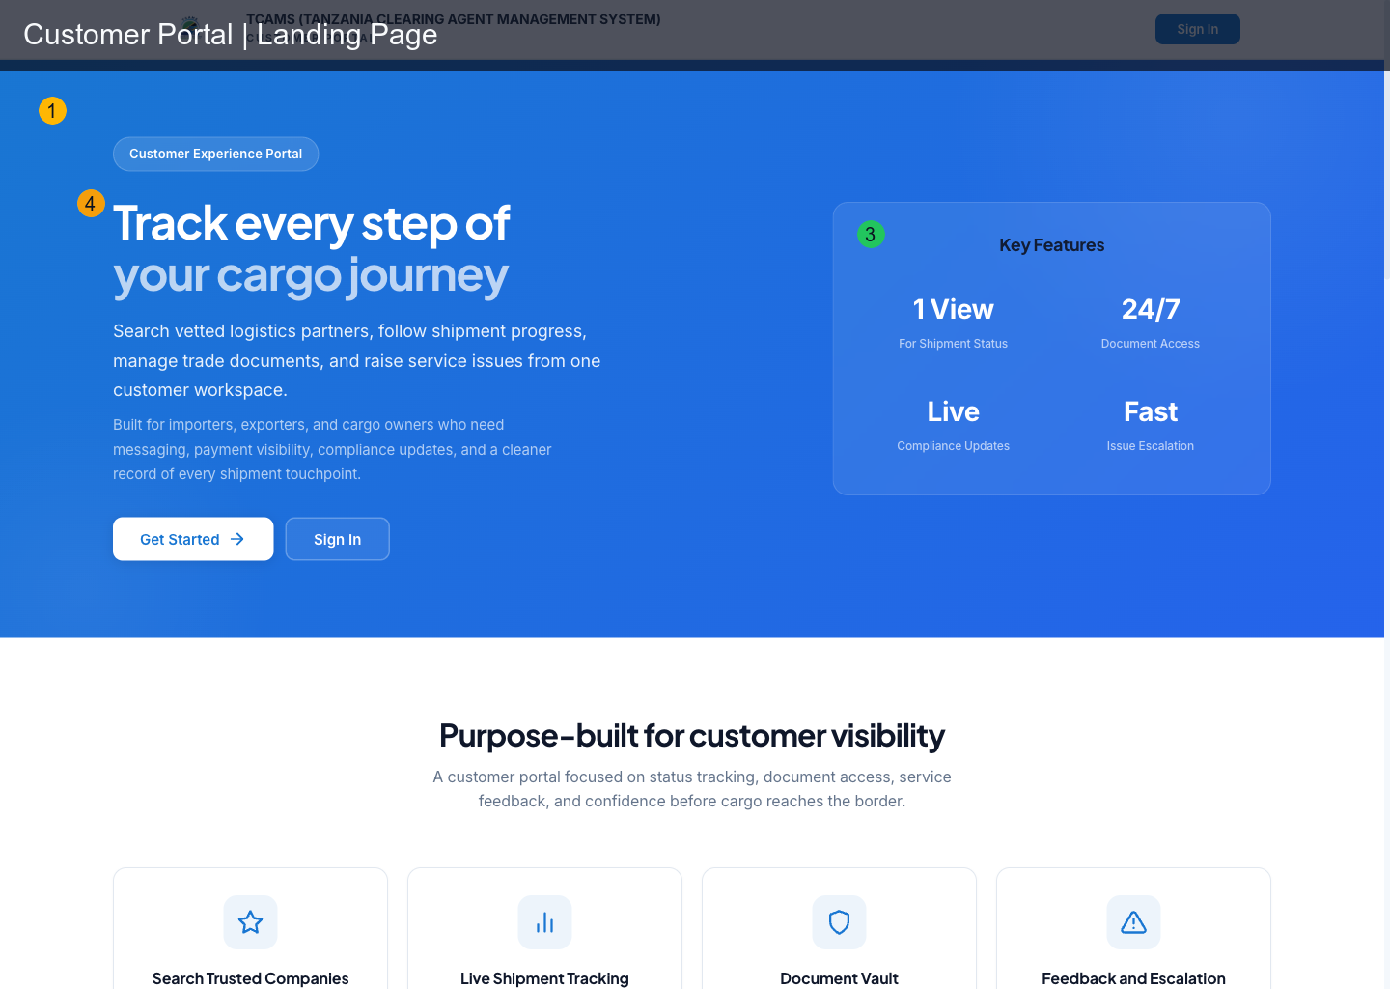This screenshot has height=989, width=1390.
Task: Click the Get Started button
Action: point(193,539)
